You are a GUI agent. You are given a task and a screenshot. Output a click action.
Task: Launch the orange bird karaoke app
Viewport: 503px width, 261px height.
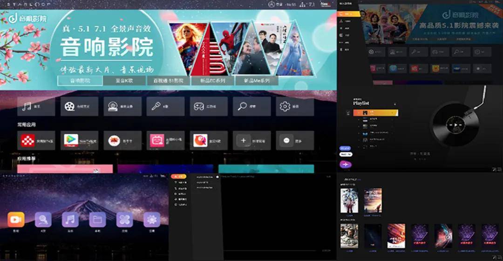pos(209,141)
